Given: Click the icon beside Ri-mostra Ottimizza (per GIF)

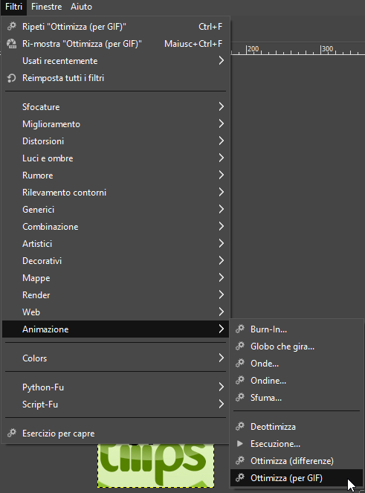Looking at the screenshot, I should coord(12,43).
